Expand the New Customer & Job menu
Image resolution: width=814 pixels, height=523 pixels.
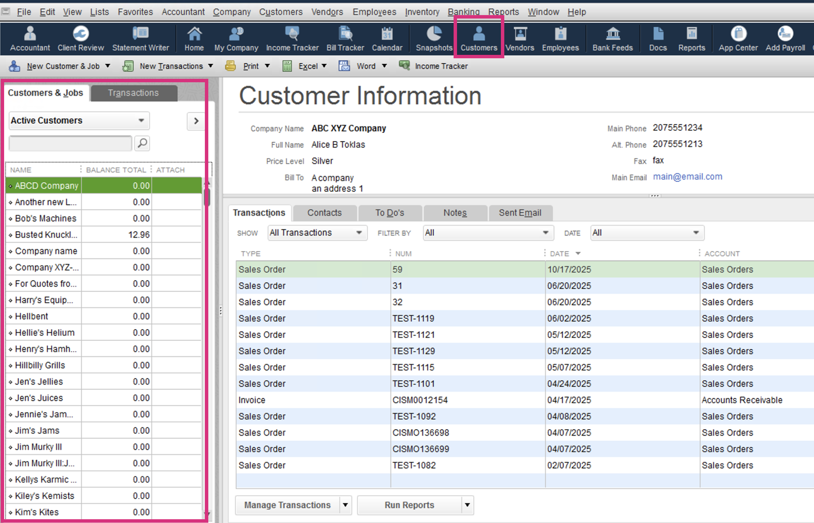(x=108, y=66)
